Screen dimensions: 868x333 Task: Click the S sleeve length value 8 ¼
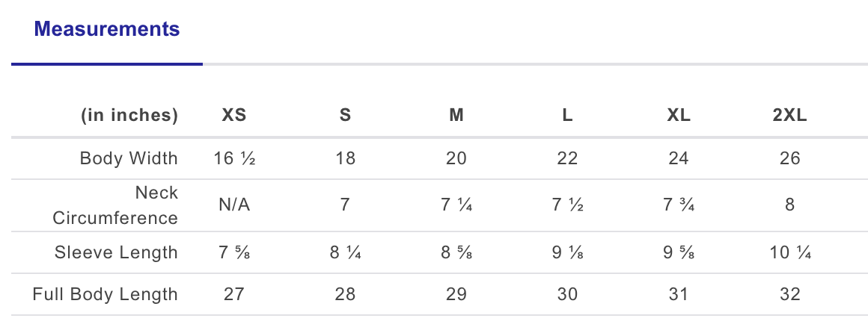[345, 252]
